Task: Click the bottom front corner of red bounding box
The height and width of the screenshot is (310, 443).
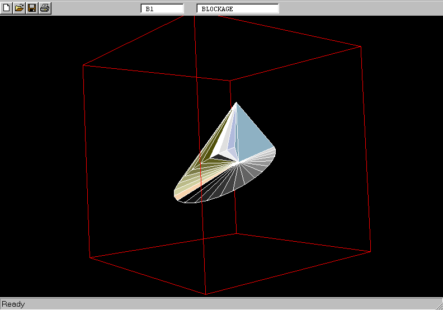Action: [206, 294]
